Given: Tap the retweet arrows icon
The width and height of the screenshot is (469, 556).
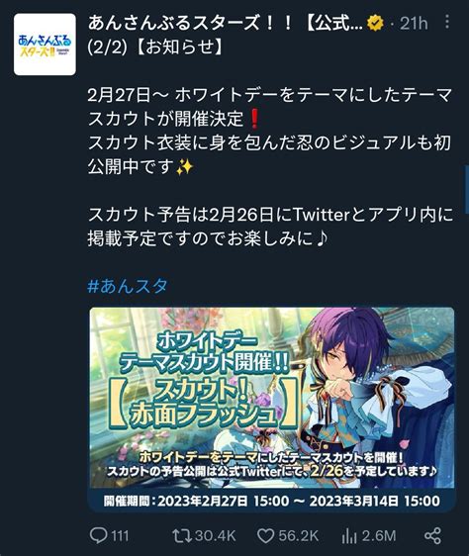Looking at the screenshot, I should pos(182,535).
